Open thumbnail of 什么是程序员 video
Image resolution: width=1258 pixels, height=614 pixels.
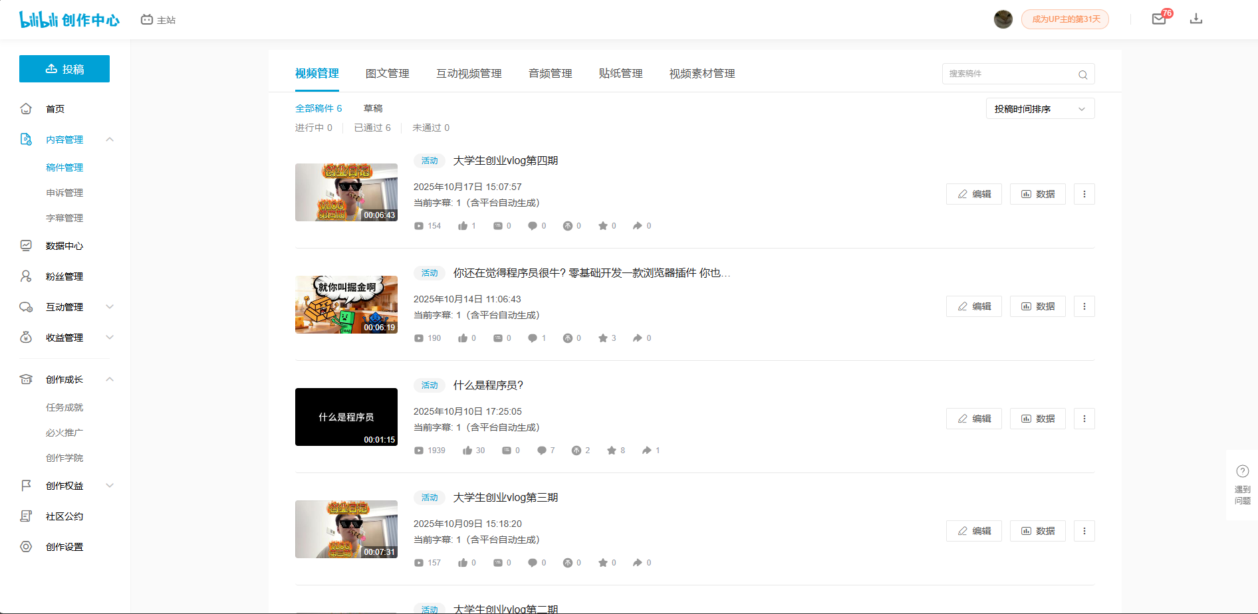tap(346, 417)
